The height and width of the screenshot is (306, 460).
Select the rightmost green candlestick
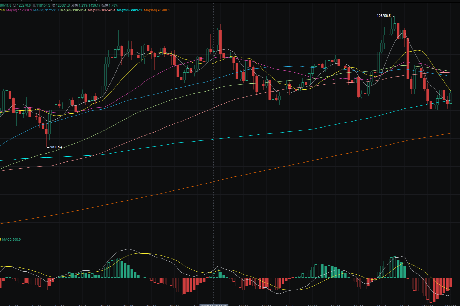(x=450, y=98)
